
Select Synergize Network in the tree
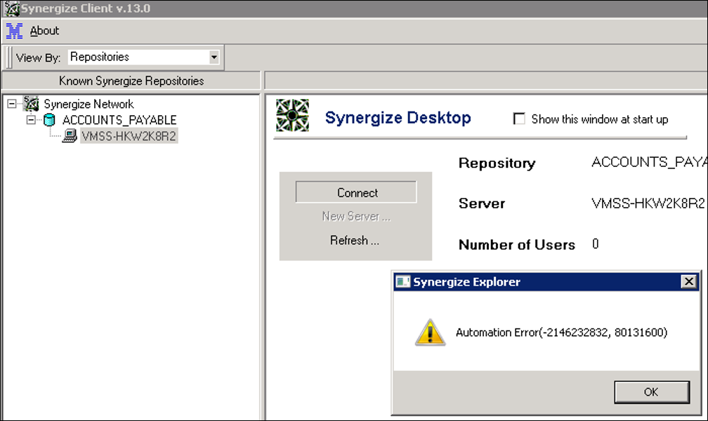tap(88, 105)
